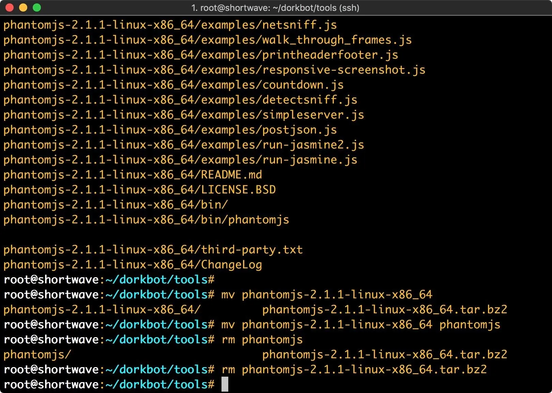Click the ChangeLog output line
The height and width of the screenshot is (393, 552).
tap(133, 265)
